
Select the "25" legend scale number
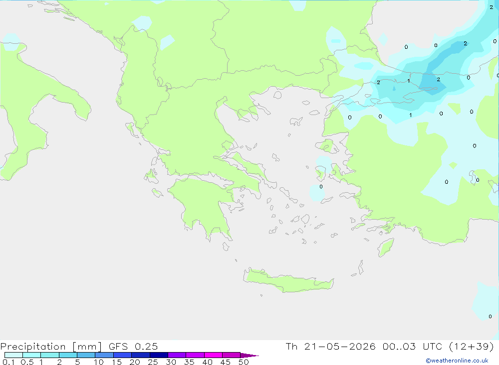(153, 362)
